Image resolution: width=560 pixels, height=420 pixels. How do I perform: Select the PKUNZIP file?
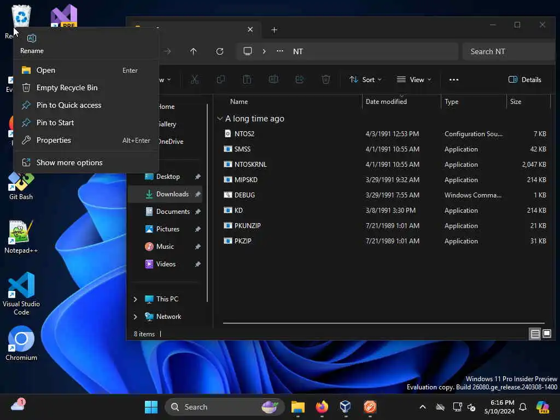click(x=385, y=226)
